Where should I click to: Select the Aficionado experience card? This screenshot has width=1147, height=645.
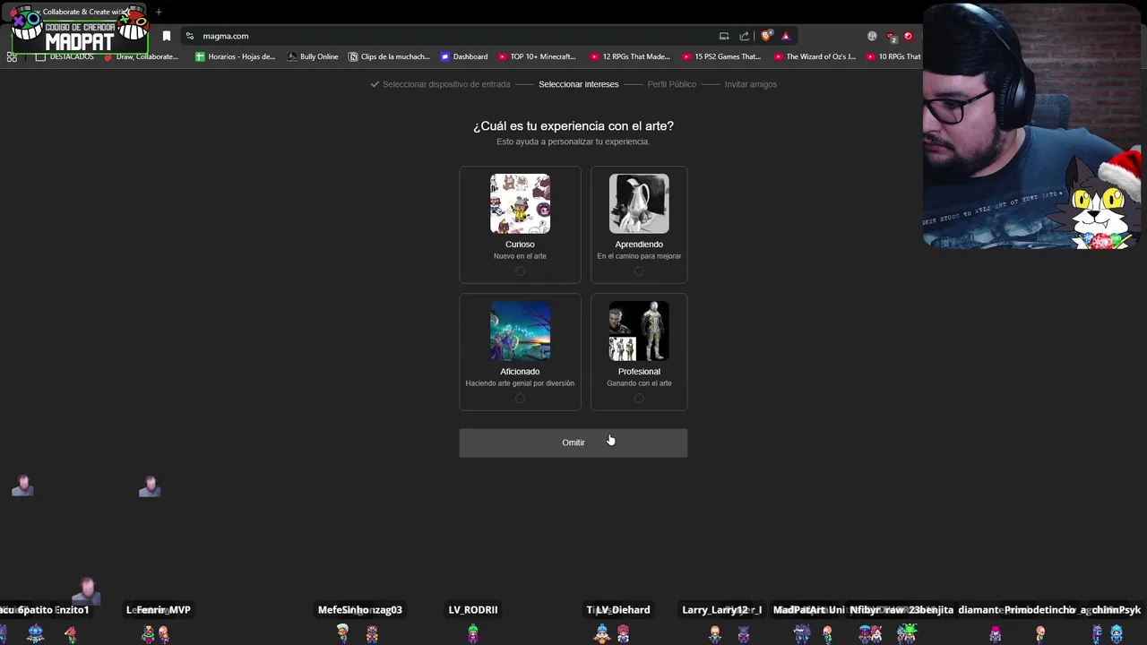[x=520, y=352]
